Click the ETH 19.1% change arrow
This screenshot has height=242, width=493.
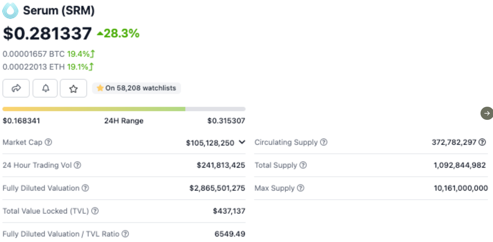91,67
